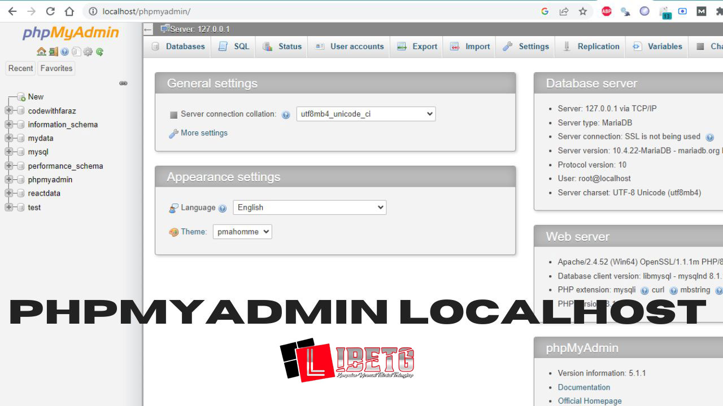This screenshot has width=723, height=406.
Task: Open the Settings tab
Action: [x=526, y=47]
